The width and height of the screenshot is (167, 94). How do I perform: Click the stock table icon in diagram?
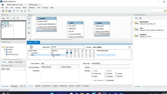(x=96, y=23)
